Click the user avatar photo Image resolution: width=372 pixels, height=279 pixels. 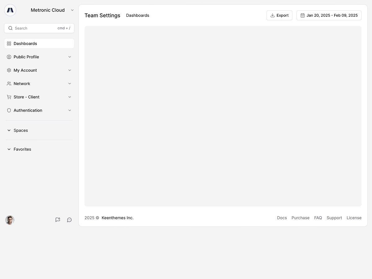[x=10, y=220]
